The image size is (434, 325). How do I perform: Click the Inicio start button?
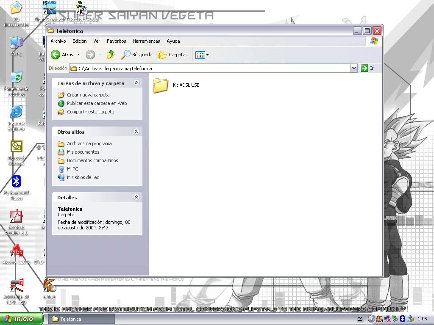[x=22, y=319]
